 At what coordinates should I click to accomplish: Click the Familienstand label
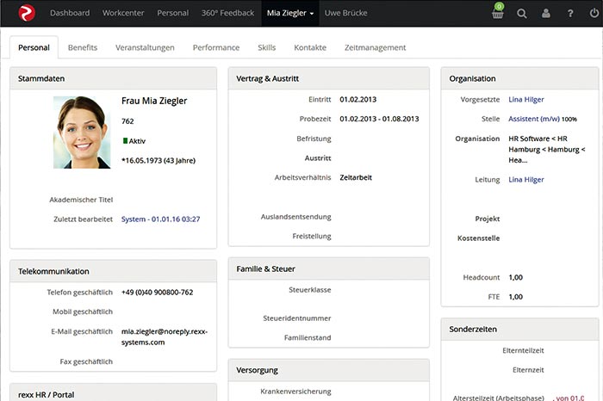[308, 337]
